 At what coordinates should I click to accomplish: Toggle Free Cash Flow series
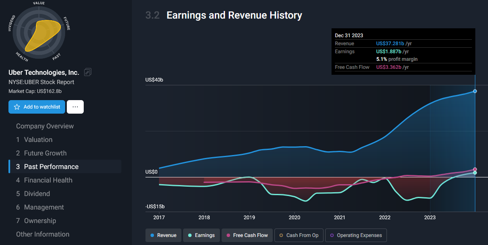click(247, 235)
